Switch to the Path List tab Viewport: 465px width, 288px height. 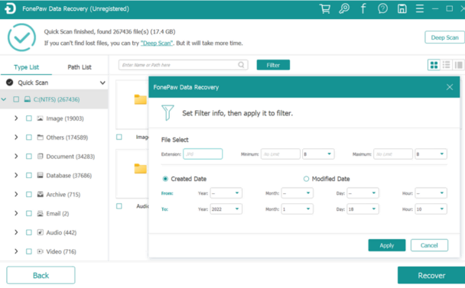click(80, 67)
